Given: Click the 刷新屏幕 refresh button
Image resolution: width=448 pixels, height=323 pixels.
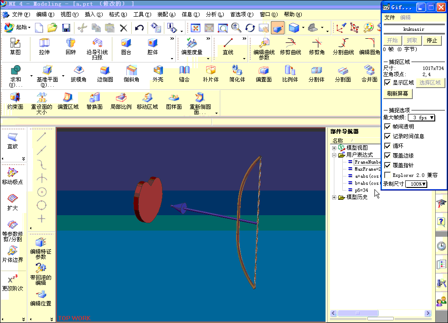Looking at the screenshot, I should coord(398,94).
